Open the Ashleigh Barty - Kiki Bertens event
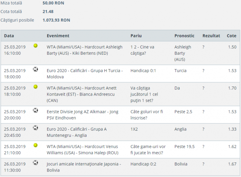This screenshot has width=241, height=177. 85,50
